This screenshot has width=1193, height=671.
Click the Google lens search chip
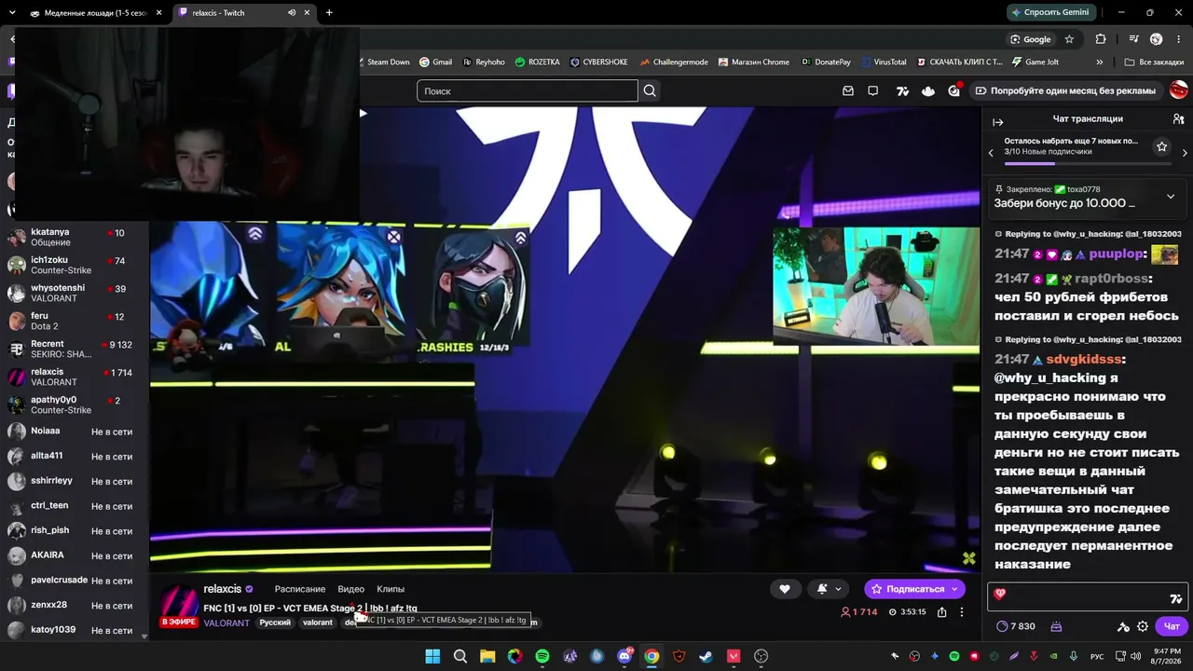click(1030, 39)
